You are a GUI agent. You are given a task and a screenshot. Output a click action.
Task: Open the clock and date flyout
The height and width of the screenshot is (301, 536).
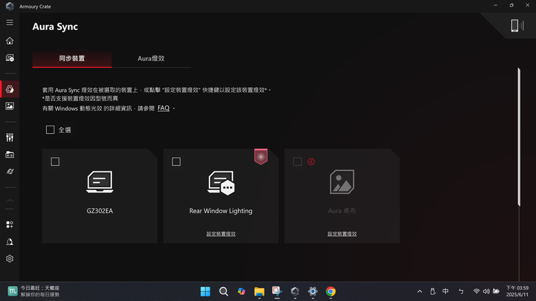click(x=517, y=291)
